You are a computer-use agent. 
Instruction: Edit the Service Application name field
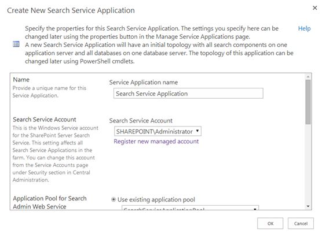point(188,94)
